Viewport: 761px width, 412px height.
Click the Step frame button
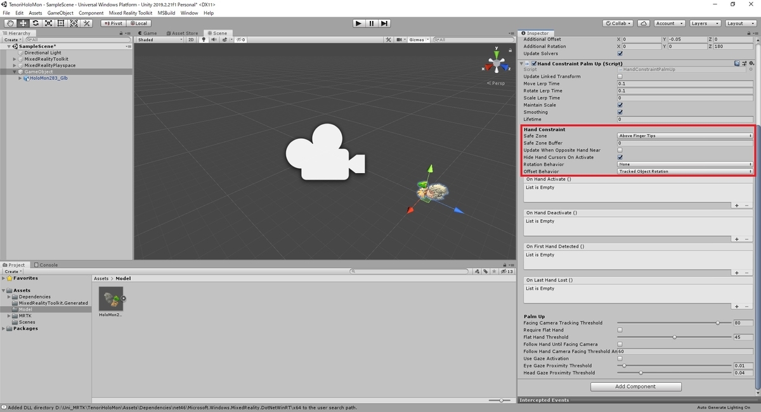tap(384, 23)
